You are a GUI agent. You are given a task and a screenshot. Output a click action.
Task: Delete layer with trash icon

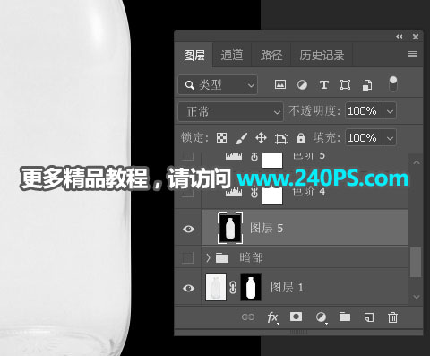[x=392, y=317]
